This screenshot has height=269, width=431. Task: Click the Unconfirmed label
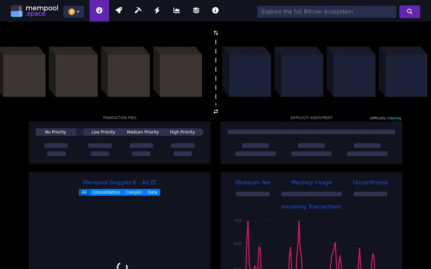pyautogui.click(x=370, y=182)
